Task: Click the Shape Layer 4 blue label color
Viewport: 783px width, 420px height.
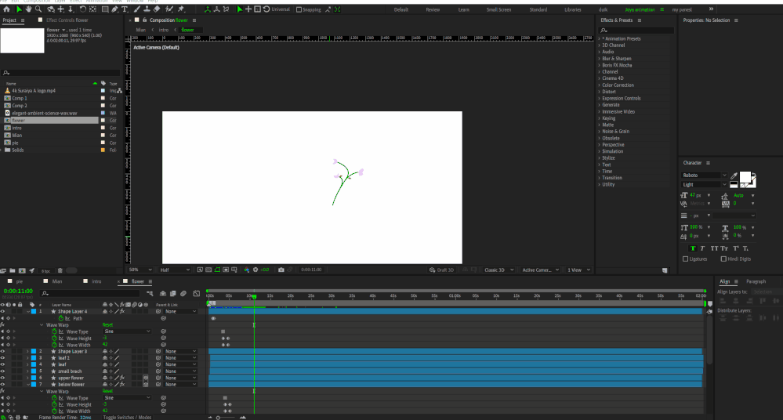Action: [34, 311]
